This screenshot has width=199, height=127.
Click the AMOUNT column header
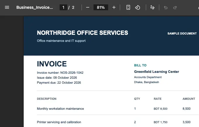189,99
